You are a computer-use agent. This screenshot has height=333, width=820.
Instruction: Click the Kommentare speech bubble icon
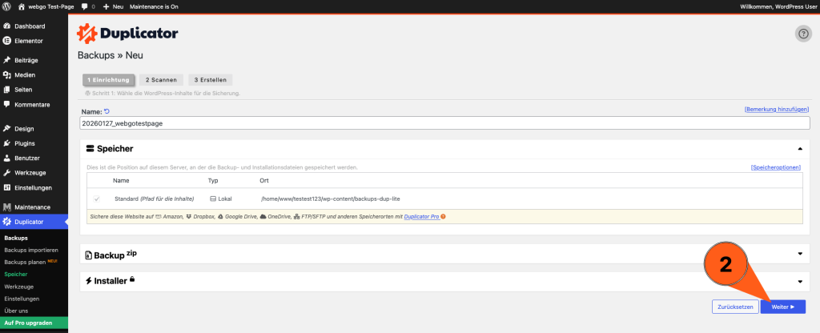click(7, 104)
